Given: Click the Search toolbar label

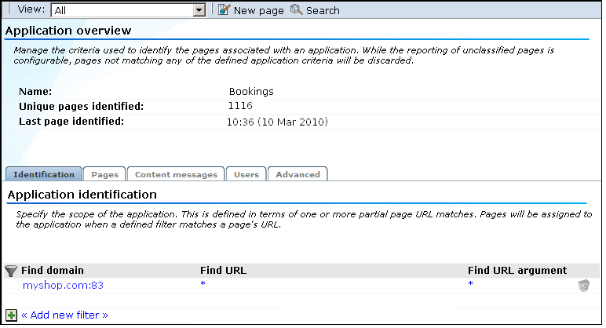Looking at the screenshot, I should click(323, 10).
